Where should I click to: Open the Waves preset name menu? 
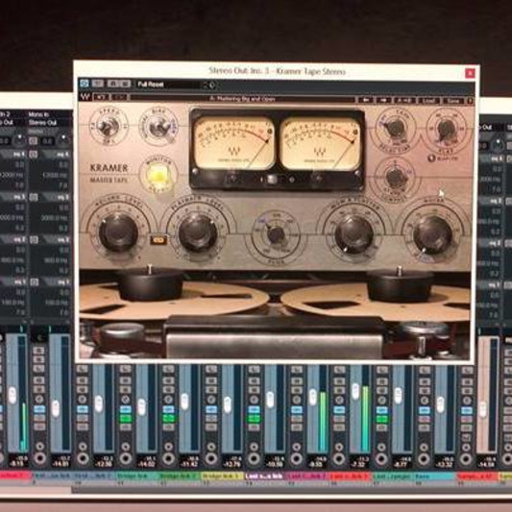coord(242,99)
